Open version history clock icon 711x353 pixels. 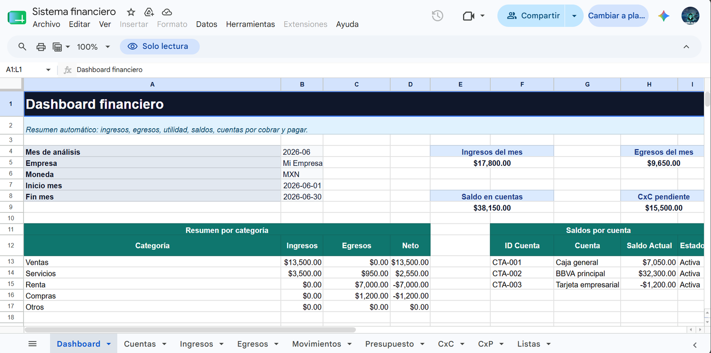coord(437,16)
